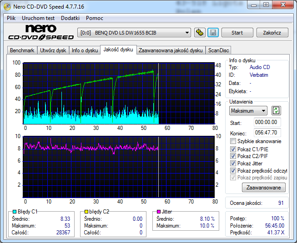
Task: Open the BENQ DVD drive selection dropdown
Action: pyautogui.click(x=134, y=33)
